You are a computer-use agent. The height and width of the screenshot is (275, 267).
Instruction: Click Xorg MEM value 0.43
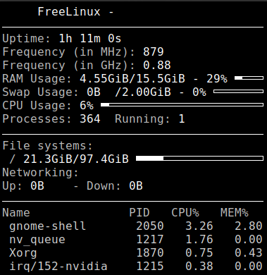pyautogui.click(x=249, y=253)
